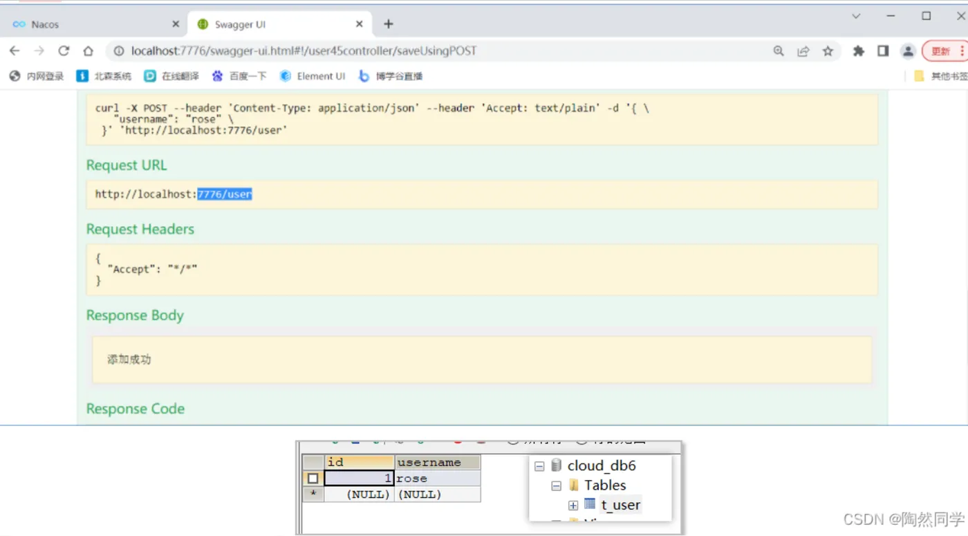Open the 博学谷直播 bookmark
The image size is (968, 536).
click(391, 76)
